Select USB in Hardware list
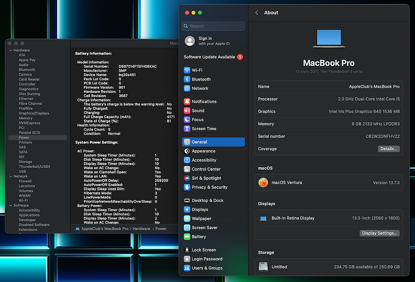The image size is (415, 282). pyautogui.click(x=22, y=171)
